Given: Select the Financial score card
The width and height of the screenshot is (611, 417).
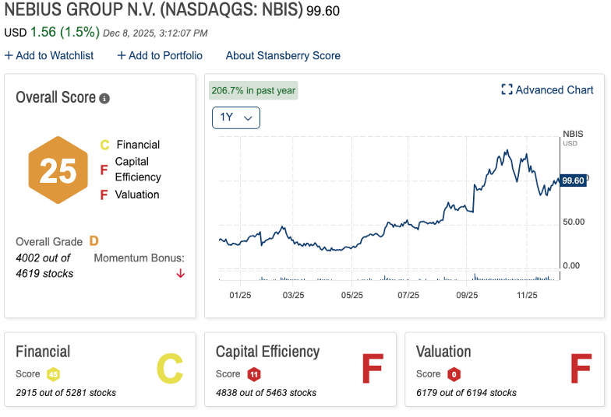Looking at the screenshot, I should (x=100, y=370).
